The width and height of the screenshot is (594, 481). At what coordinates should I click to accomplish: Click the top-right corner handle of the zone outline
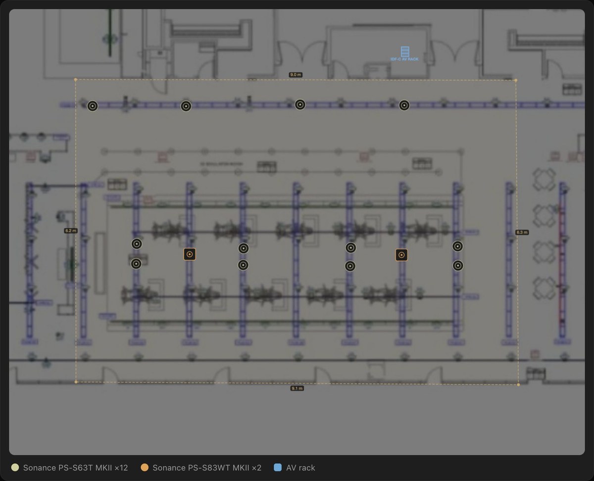516,80
